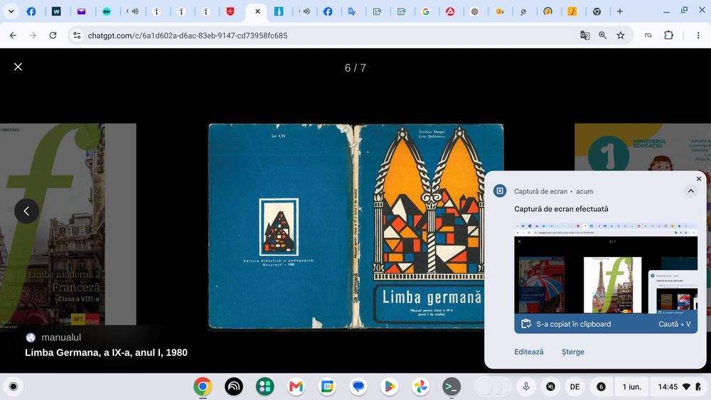Screen dimensions: 711x400
Task: Click Editează in the screenshot notification
Action: [x=529, y=352]
